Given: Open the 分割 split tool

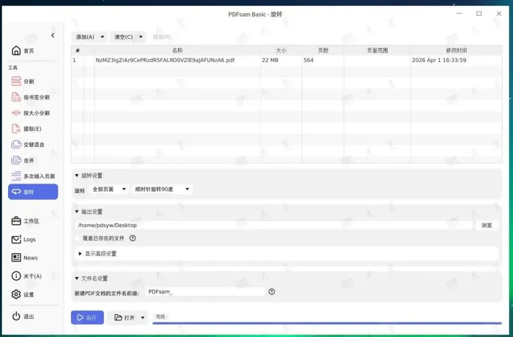Looking at the screenshot, I should (x=33, y=81).
